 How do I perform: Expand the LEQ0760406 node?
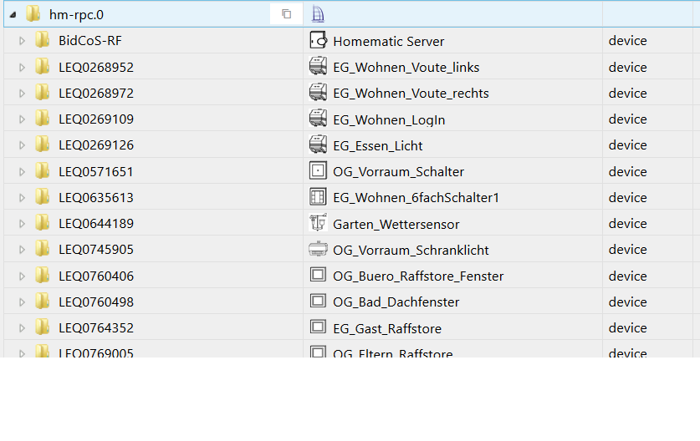(22, 276)
